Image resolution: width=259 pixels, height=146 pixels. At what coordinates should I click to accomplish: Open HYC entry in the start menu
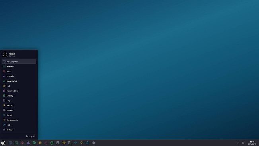19,86
